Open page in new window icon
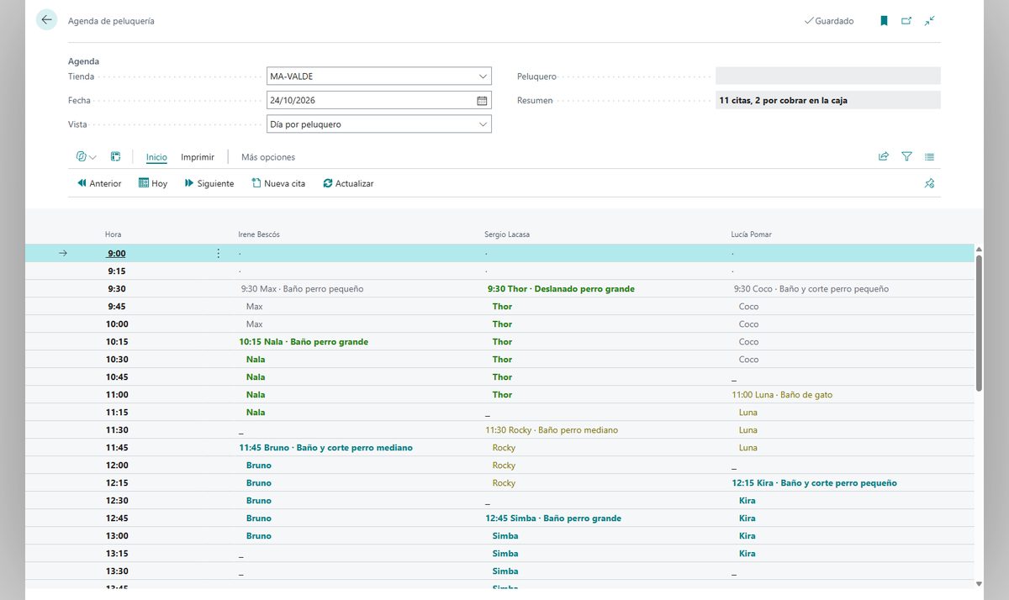This screenshot has height=600, width=1009. [x=906, y=21]
